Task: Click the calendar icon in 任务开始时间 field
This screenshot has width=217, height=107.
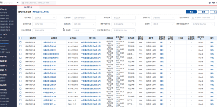Action: pyautogui.click(x=193, y=18)
